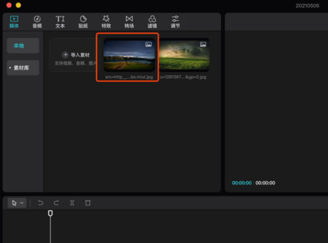328x243 pixels.
Task: Click the src=http...bs.miui.jpg file name
Action: click(x=129, y=77)
